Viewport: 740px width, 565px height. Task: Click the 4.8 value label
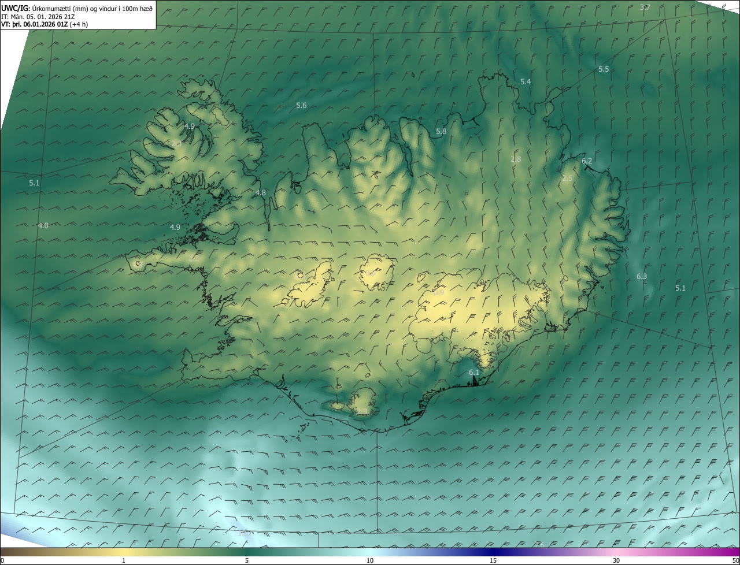[x=261, y=193]
